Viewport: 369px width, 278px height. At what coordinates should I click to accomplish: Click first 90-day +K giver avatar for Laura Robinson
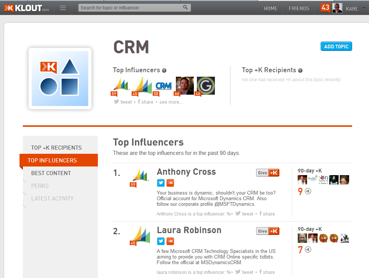(x=302, y=238)
